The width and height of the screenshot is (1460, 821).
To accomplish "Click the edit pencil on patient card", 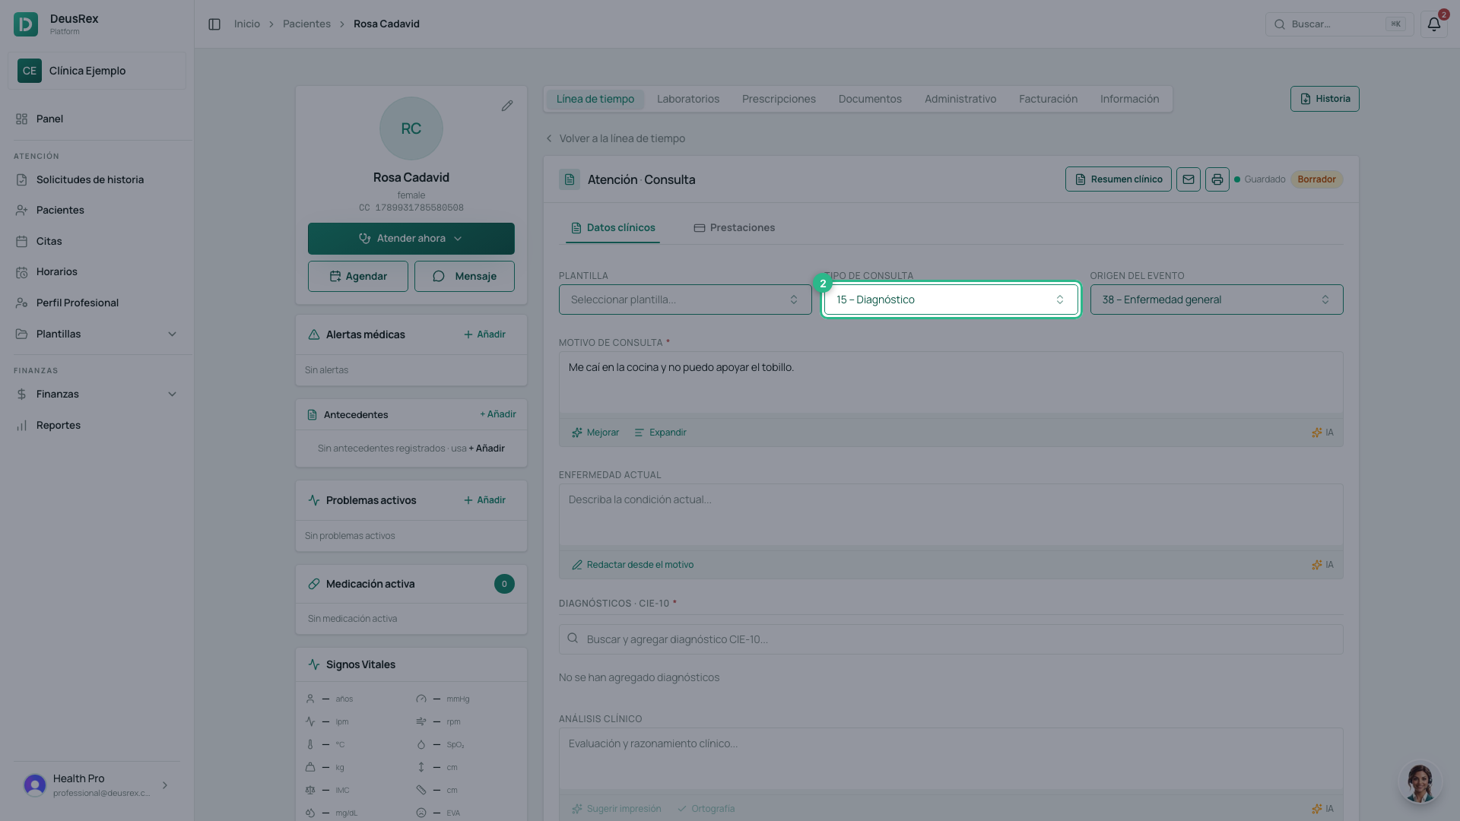I will [507, 106].
